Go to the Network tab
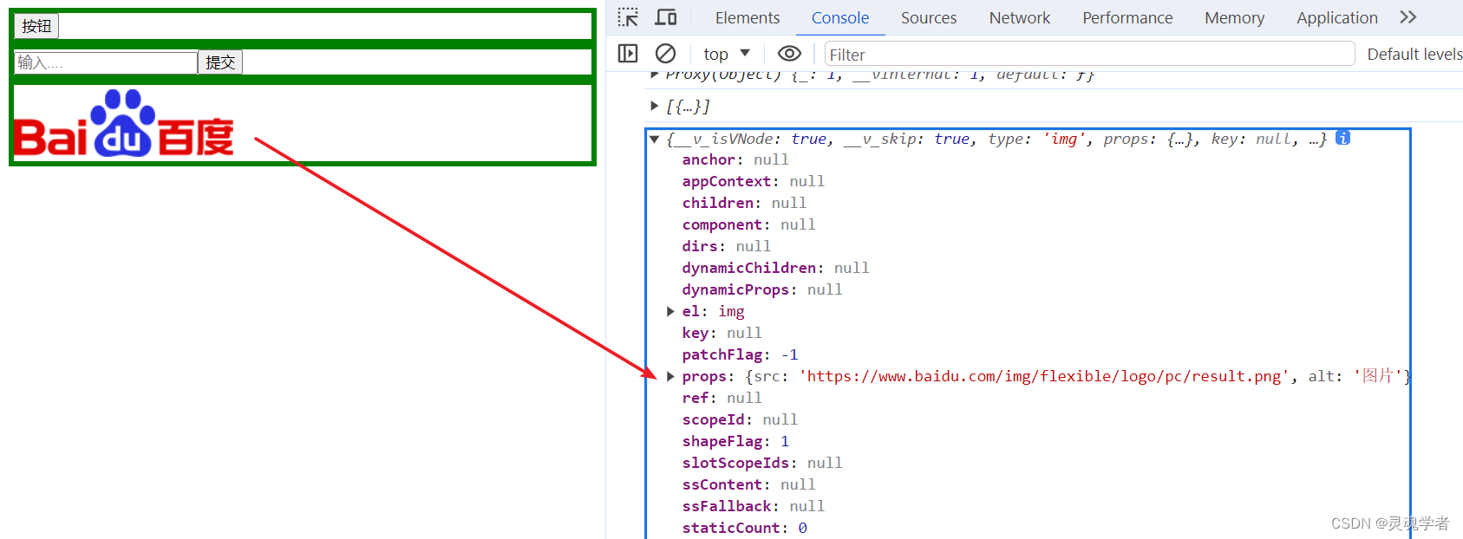 1020,17
